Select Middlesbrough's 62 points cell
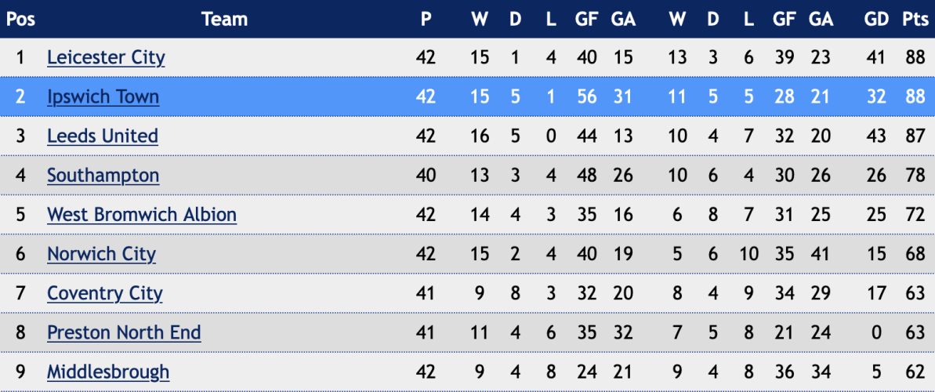The image size is (935, 392). pos(915,372)
